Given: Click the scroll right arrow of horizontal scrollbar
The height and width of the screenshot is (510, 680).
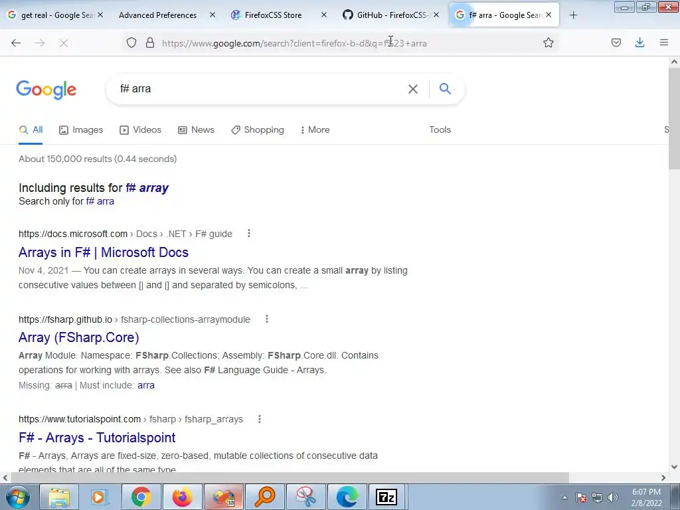Looking at the screenshot, I should coord(663,477).
